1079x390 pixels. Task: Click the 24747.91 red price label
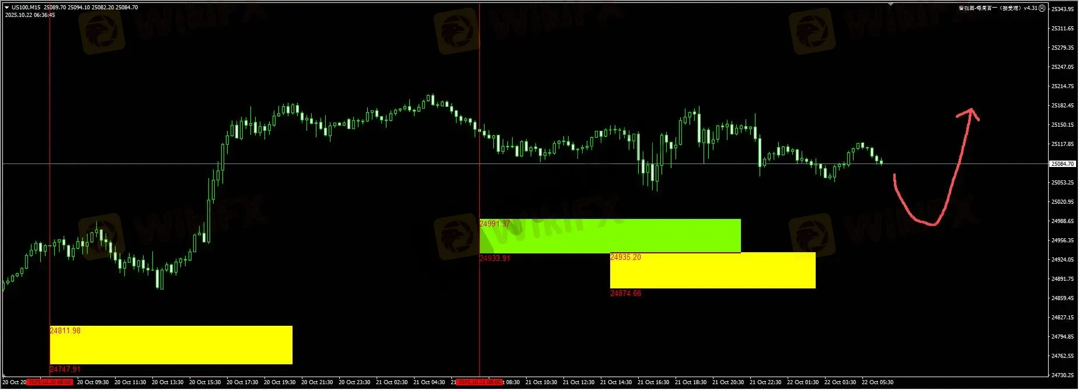point(65,370)
